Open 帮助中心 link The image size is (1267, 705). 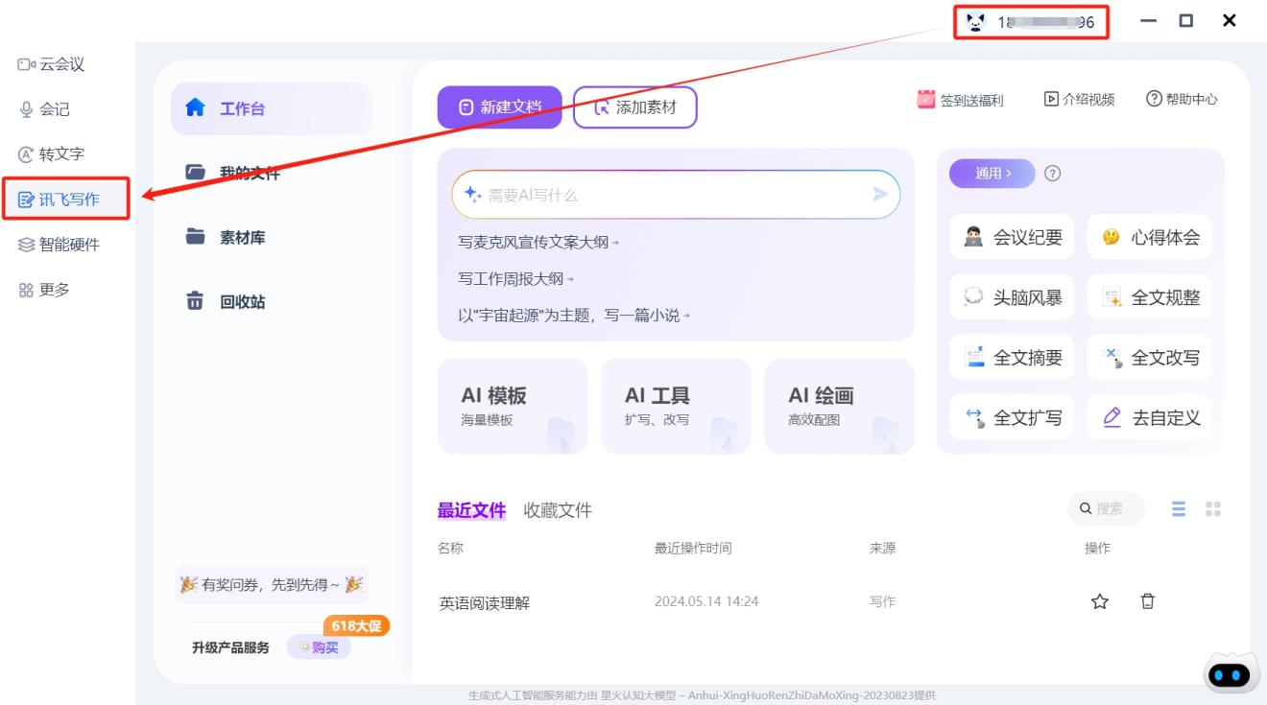click(1182, 99)
